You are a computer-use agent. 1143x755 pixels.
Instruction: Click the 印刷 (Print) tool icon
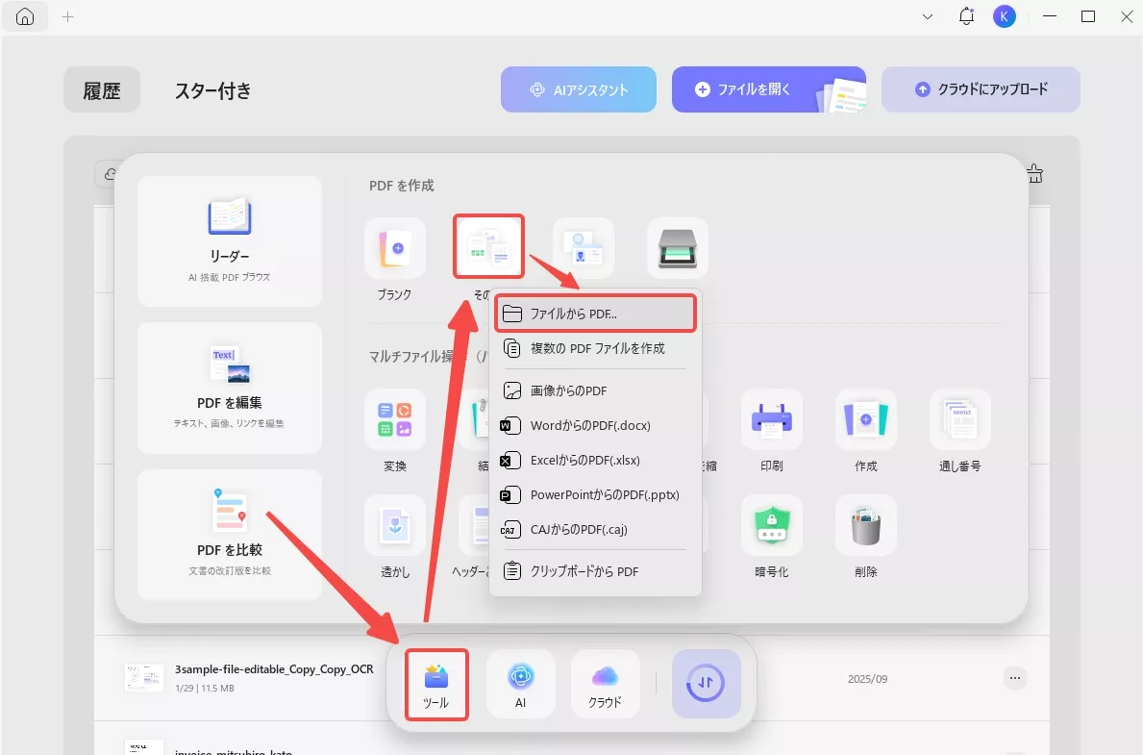(x=772, y=420)
